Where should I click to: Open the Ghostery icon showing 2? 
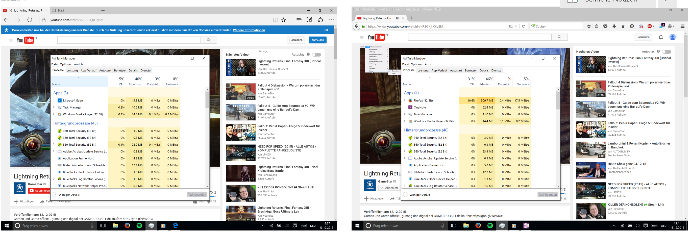click(x=662, y=26)
